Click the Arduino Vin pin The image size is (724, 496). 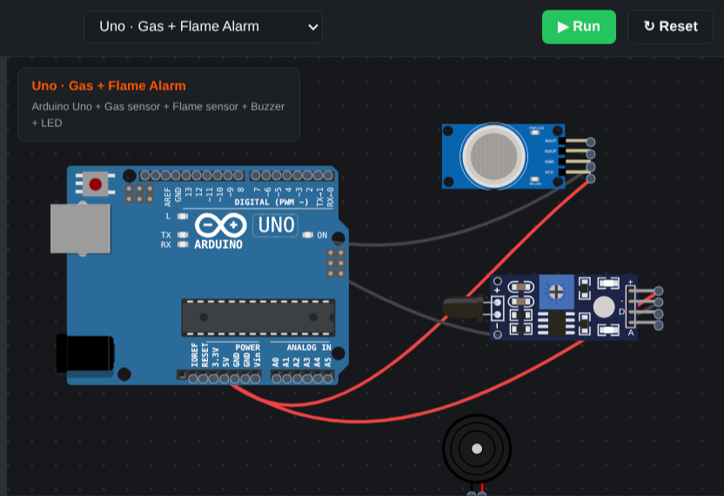pos(255,379)
